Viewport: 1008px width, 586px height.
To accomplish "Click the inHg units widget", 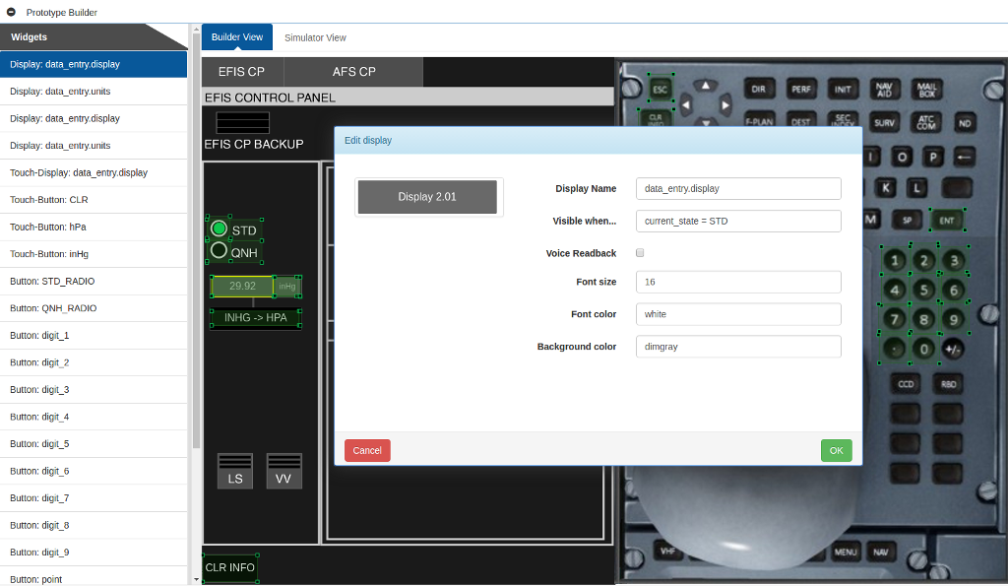I will point(287,287).
